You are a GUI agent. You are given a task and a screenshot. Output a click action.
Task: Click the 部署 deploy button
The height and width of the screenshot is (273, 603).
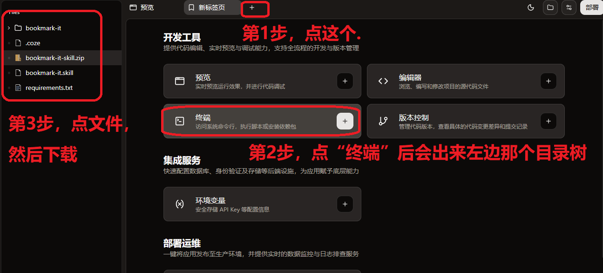point(592,7)
